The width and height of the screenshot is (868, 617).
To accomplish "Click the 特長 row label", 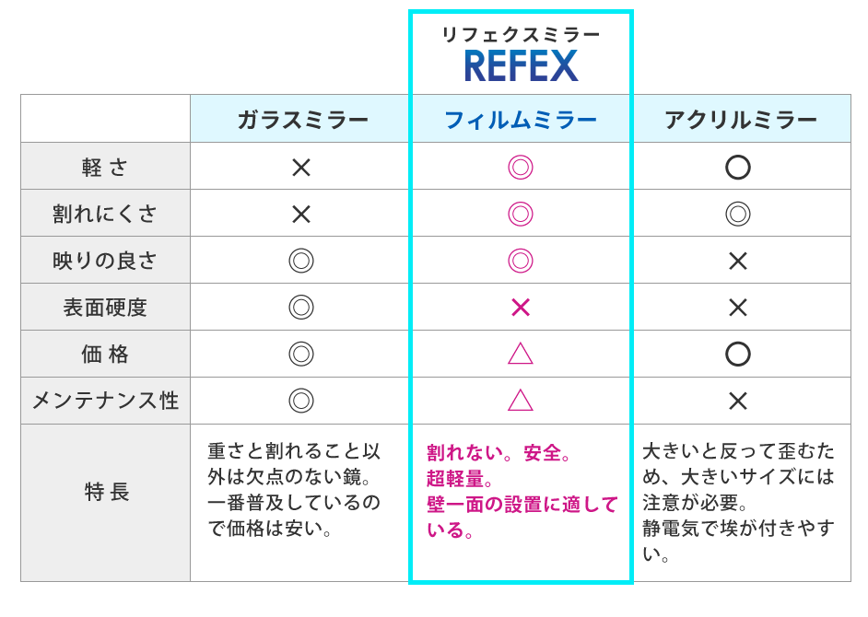I will click(106, 493).
